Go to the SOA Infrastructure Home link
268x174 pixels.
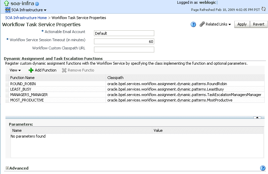coord(26,18)
